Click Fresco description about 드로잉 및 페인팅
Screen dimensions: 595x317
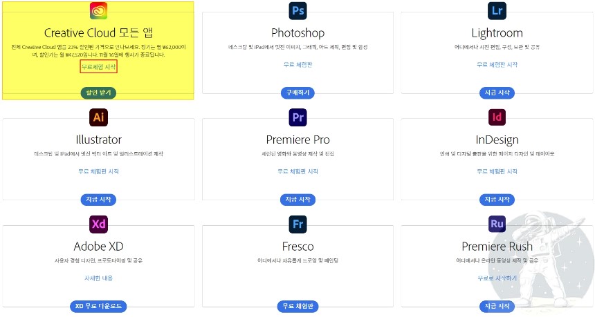coord(298,260)
